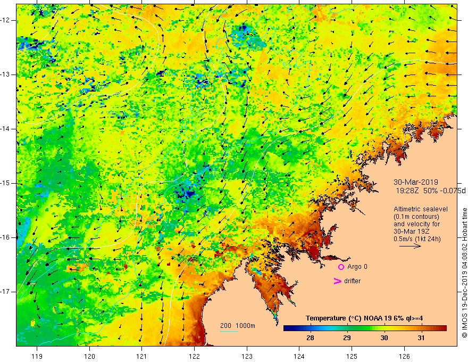Click the 29 tick label on the color bar

pyautogui.click(x=347, y=338)
